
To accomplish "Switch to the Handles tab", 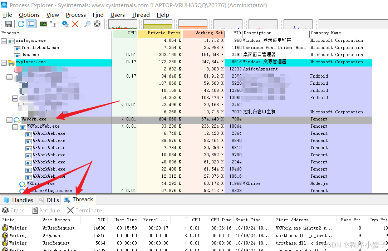I will coord(19,200).
